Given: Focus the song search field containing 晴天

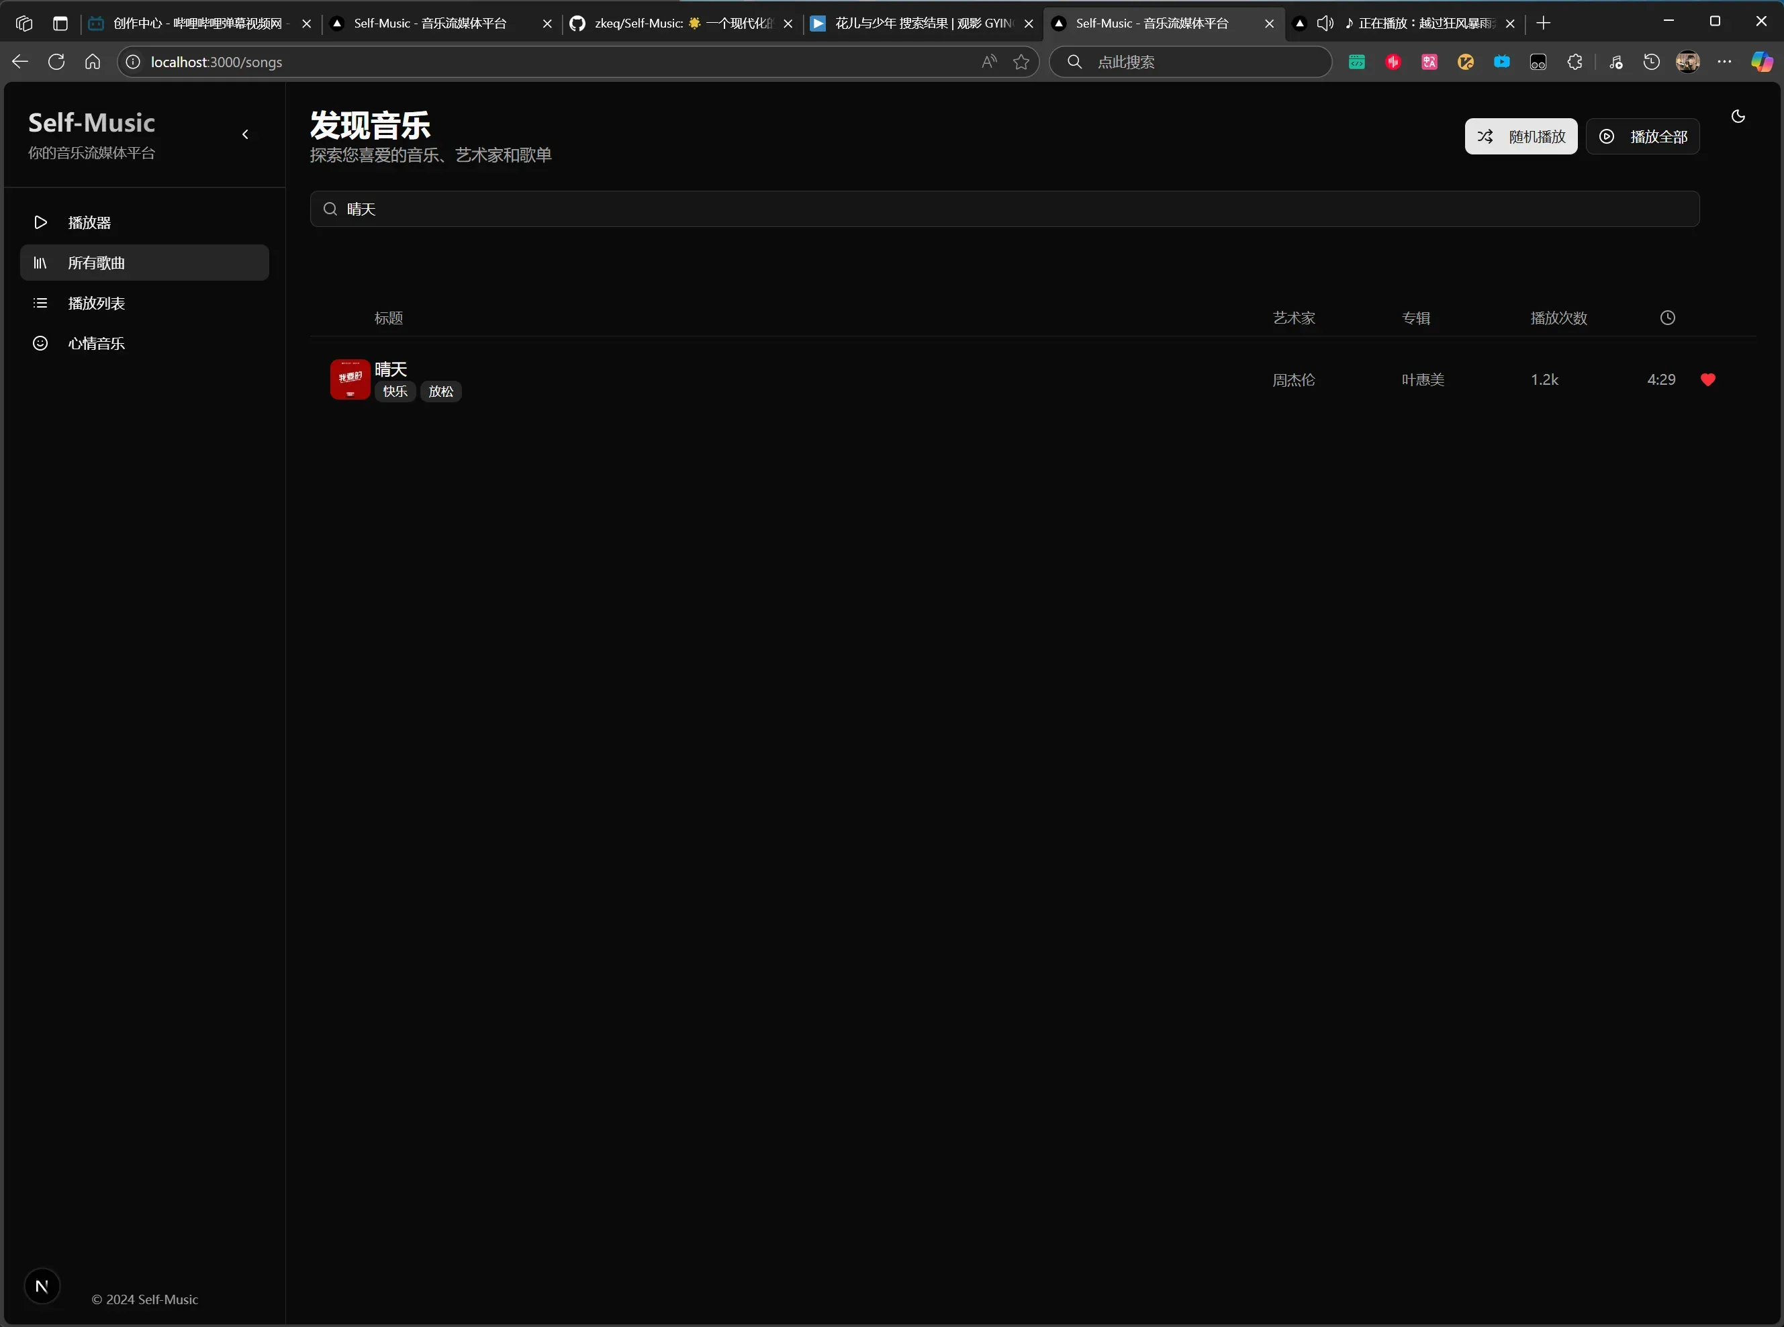Looking at the screenshot, I should [1004, 209].
